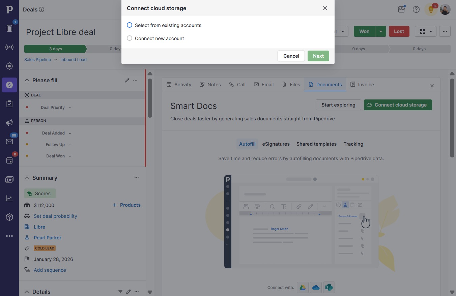Open Pipedrive home logo in sidebar

pos(9,9)
